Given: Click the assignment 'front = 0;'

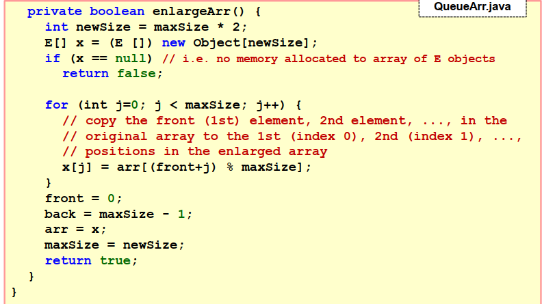Looking at the screenshot, I should [83, 198].
